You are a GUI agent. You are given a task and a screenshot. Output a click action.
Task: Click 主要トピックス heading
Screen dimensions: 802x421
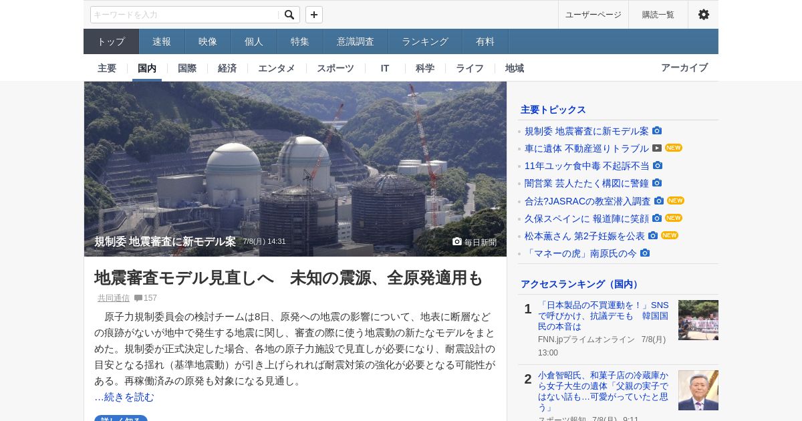553,110
